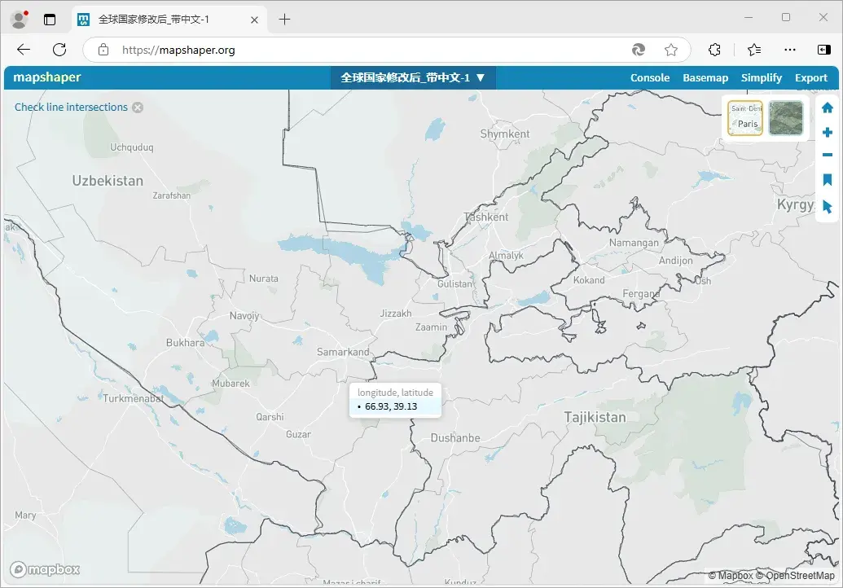This screenshot has height=588, width=843.
Task: Zoom to full extent with the home icon
Action: pyautogui.click(x=827, y=107)
